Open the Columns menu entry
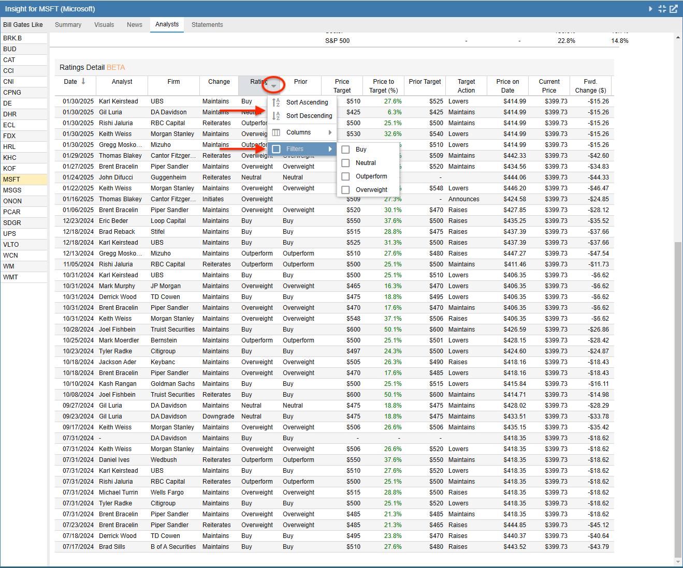Viewport: 683px width, 568px height. pos(302,132)
